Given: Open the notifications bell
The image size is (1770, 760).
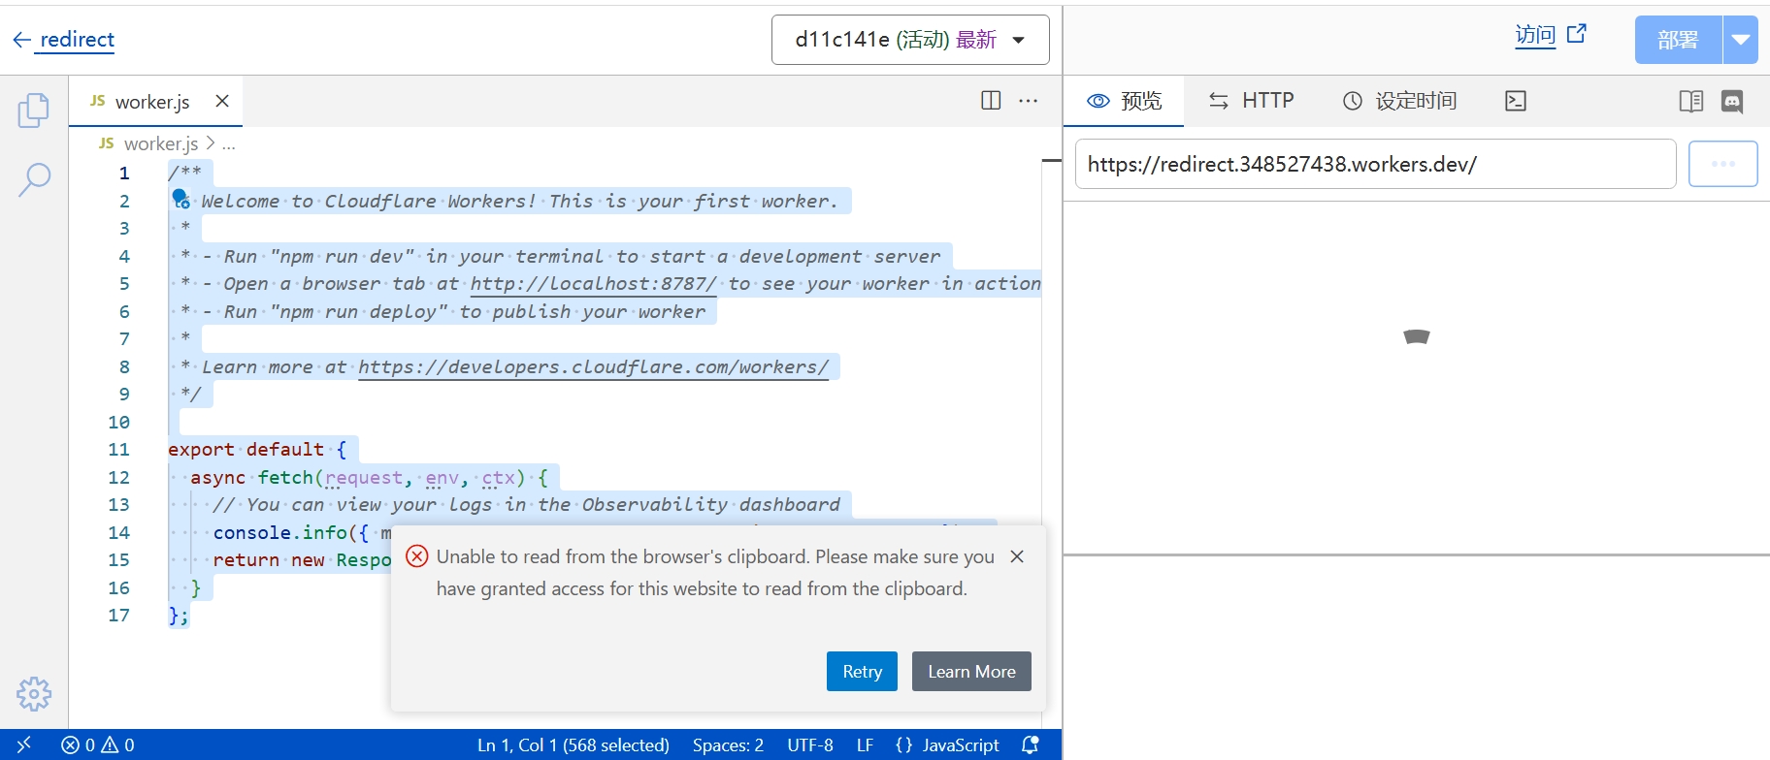Looking at the screenshot, I should (x=1031, y=744).
